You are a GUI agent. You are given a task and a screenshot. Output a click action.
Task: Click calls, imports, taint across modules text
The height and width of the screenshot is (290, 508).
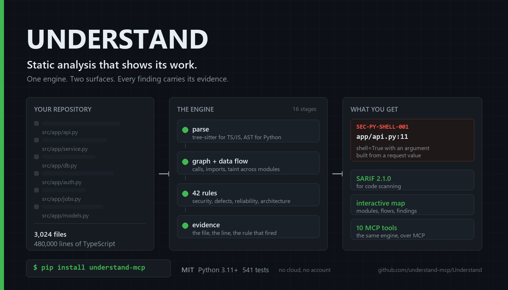[236, 169]
